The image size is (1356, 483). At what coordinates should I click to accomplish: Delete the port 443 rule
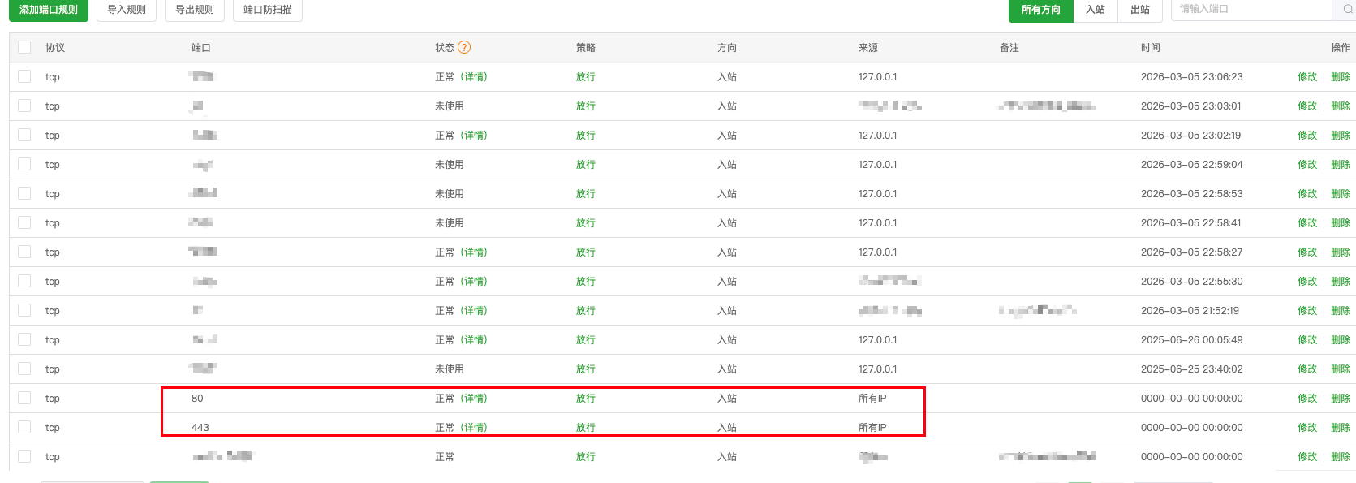coord(1341,428)
